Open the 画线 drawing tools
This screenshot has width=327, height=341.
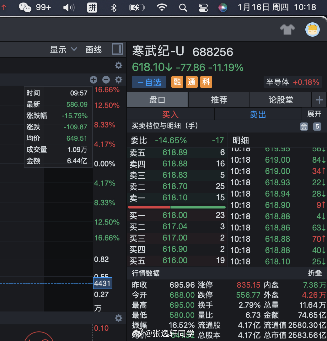pyautogui.click(x=94, y=50)
